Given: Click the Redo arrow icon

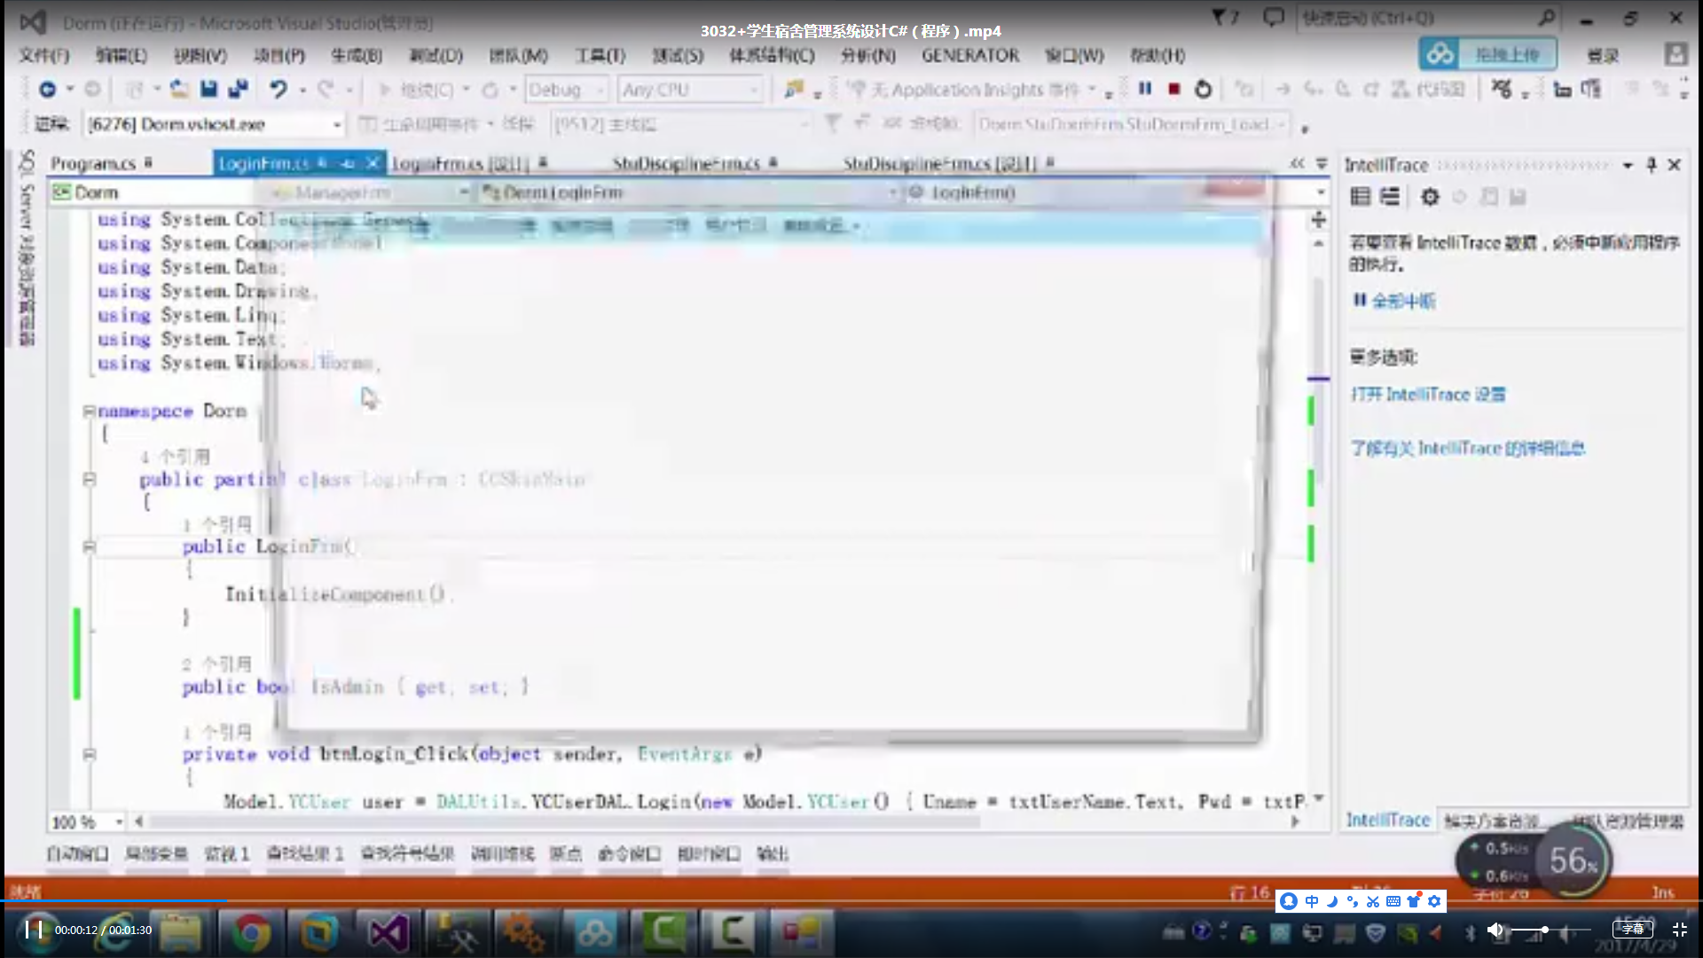Looking at the screenshot, I should (x=326, y=89).
